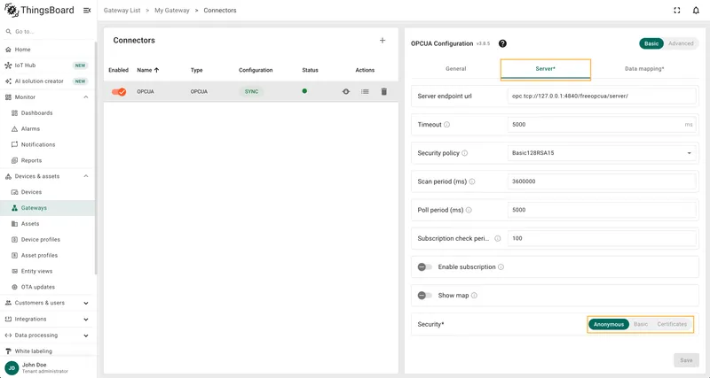Expand Data processing section
This screenshot has width=710, height=378.
click(86, 336)
